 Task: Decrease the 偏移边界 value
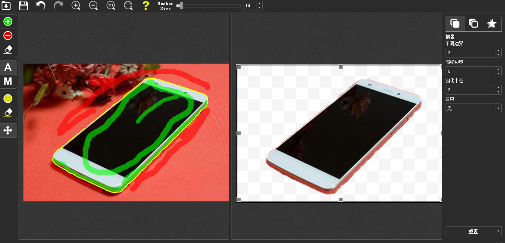tap(498, 73)
